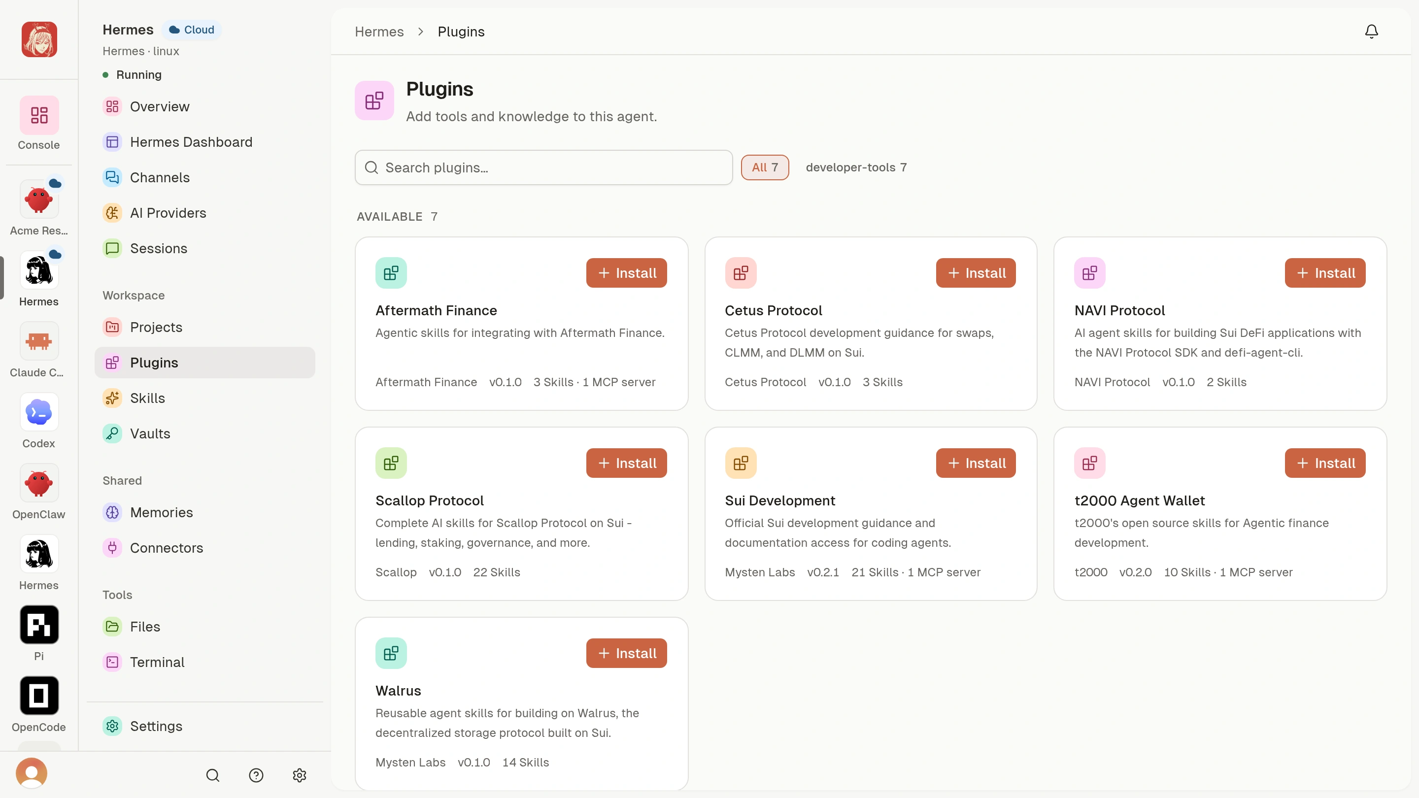Click the Hermes breadcrumb link
The height and width of the screenshot is (798, 1419).
click(379, 32)
